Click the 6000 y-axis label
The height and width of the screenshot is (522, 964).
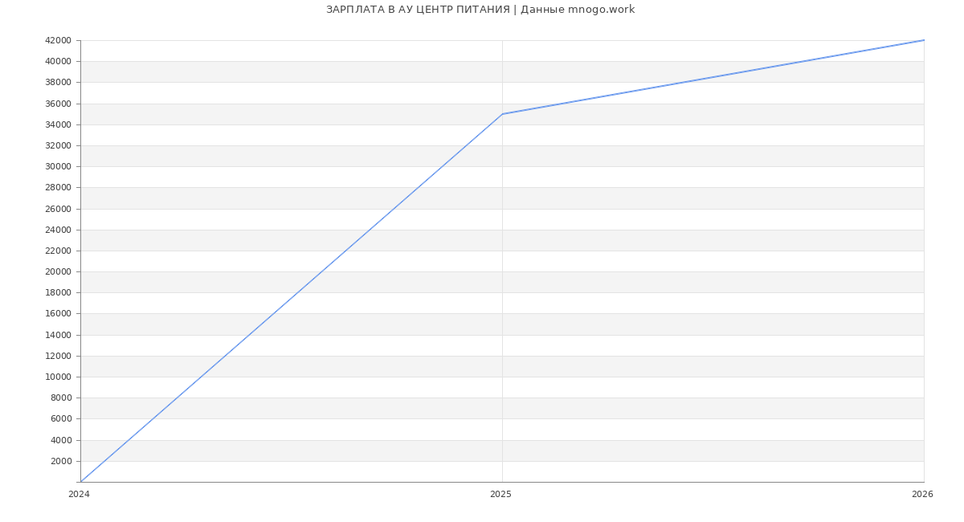pos(61,418)
